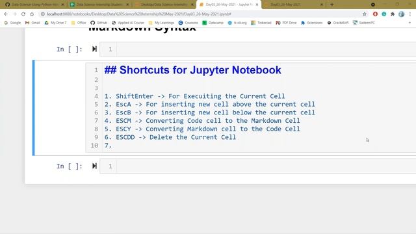The height and width of the screenshot is (234, 416).
Task: Open the My Learnings bookmarks folder
Action: (161, 23)
